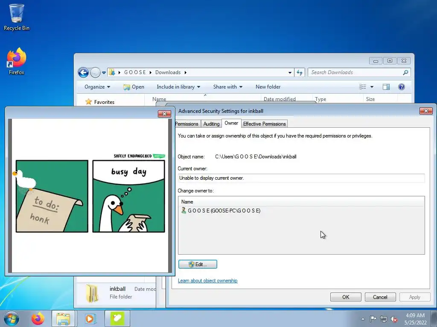The image size is (437, 327).
Task: Open the Recycle Bin desktop icon
Action: pos(17,17)
